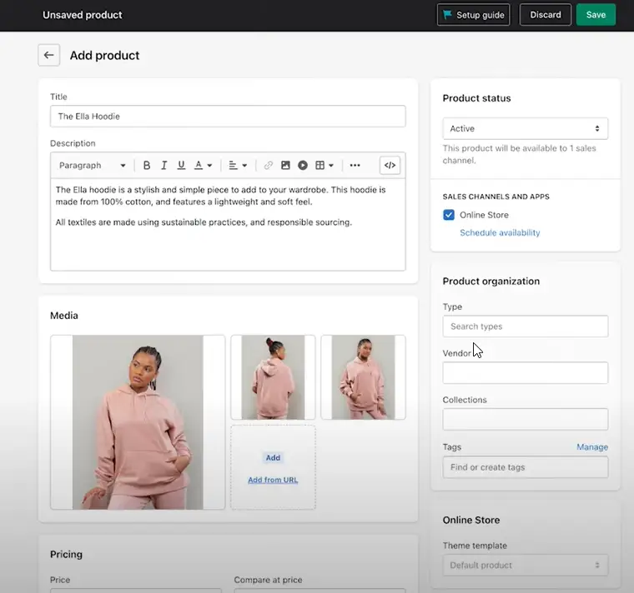This screenshot has height=593, width=634.
Task: Open Paragraph style dropdown
Action: tap(93, 166)
